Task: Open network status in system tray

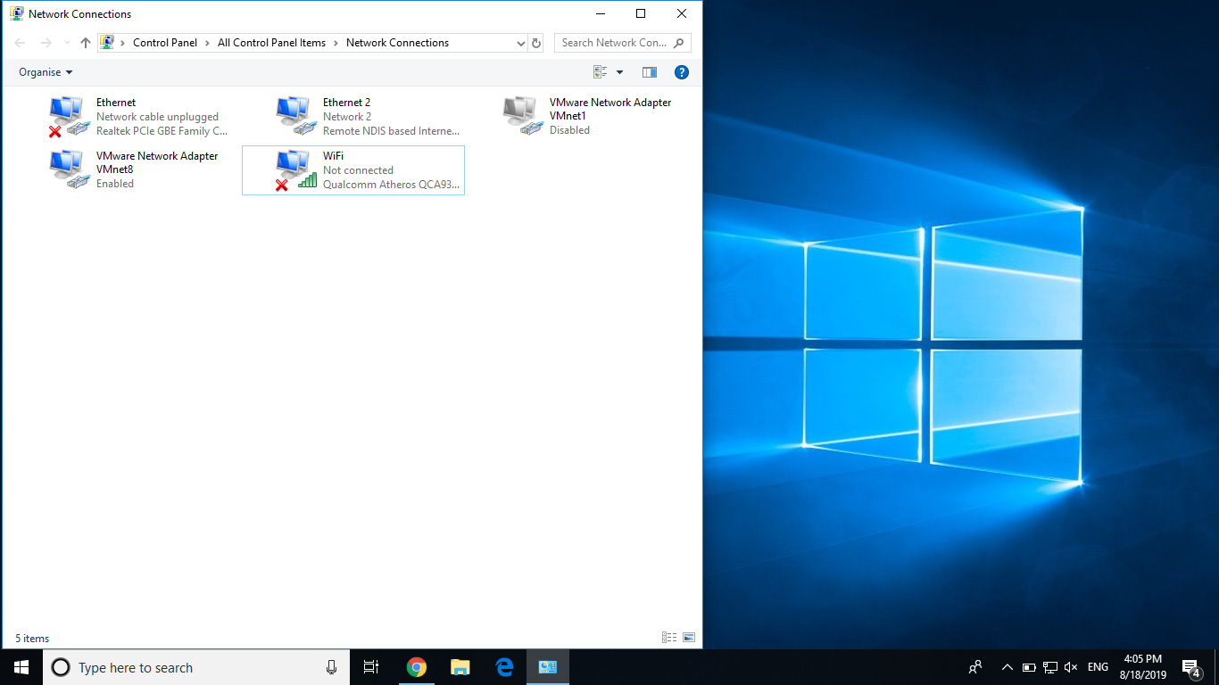Action: (1050, 667)
